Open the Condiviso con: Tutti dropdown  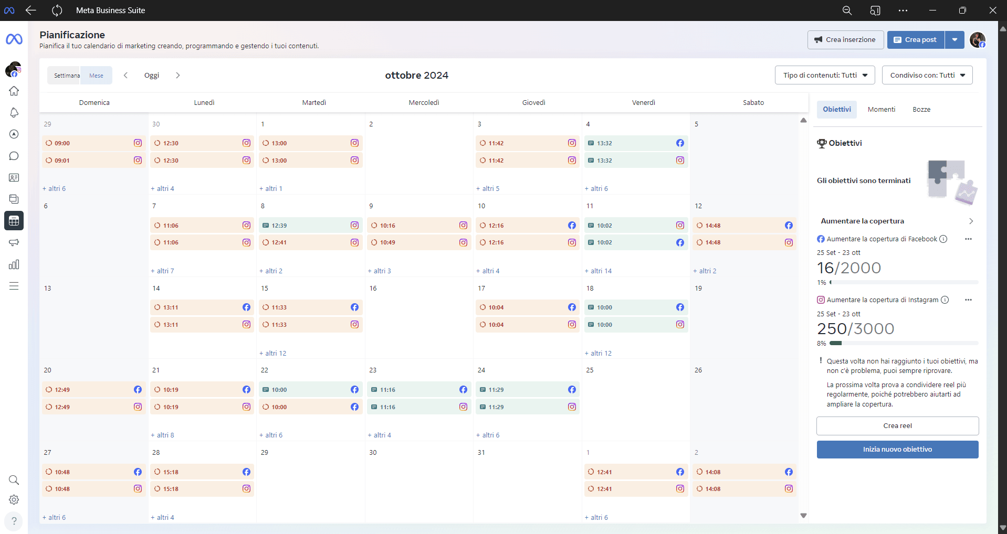click(x=927, y=74)
